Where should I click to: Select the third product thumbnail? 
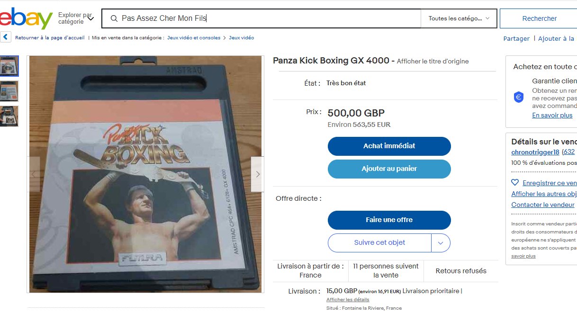tap(9, 116)
